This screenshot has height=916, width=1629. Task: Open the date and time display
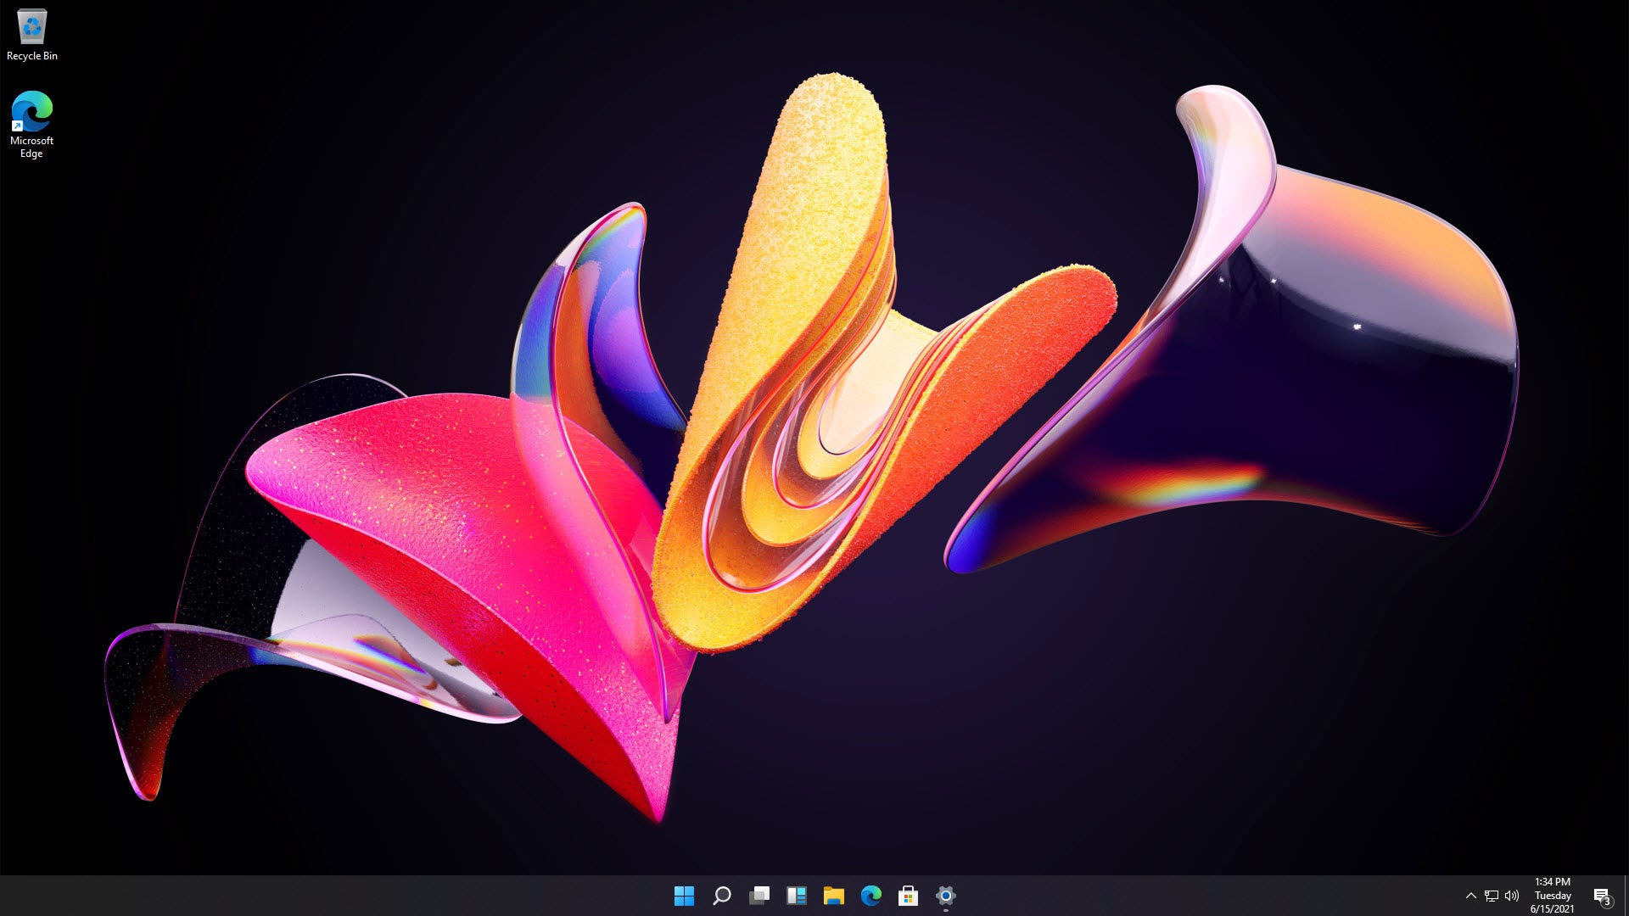click(x=1558, y=895)
